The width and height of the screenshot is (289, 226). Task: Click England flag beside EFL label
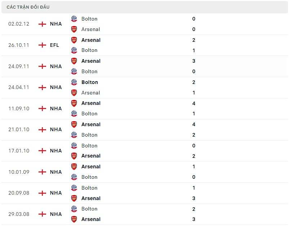tap(42, 45)
